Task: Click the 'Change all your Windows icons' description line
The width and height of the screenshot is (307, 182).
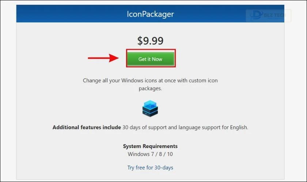Action: (x=150, y=80)
